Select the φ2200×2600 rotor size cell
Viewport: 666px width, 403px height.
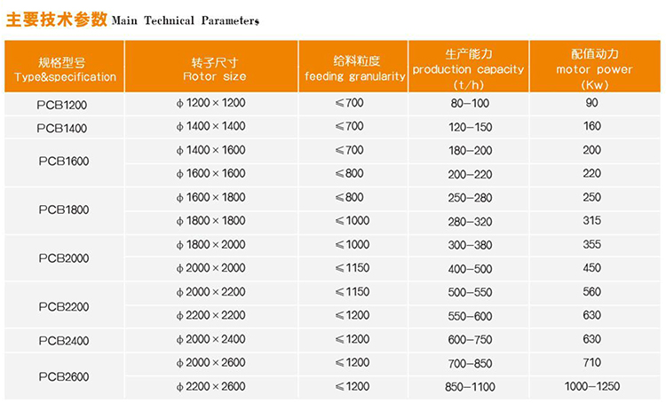[x=211, y=386]
